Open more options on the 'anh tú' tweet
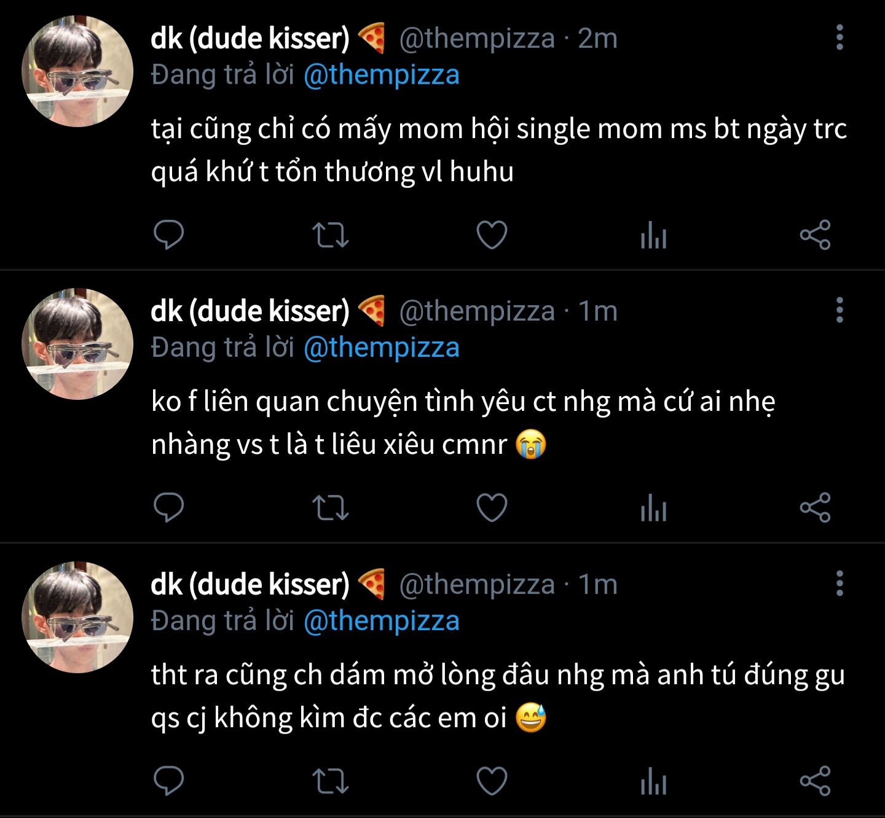 840,583
